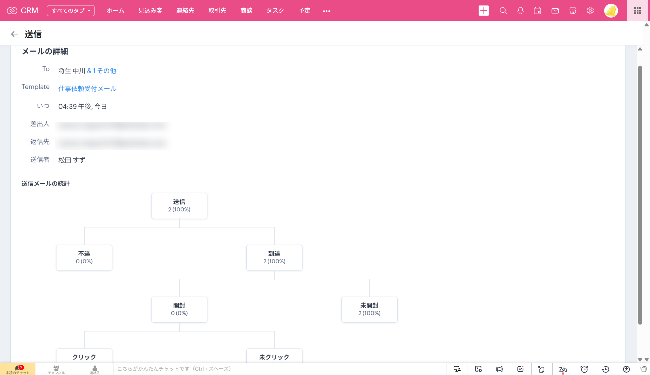Open the 仕事依頼受付メール template link
The width and height of the screenshot is (650, 375).
87,88
